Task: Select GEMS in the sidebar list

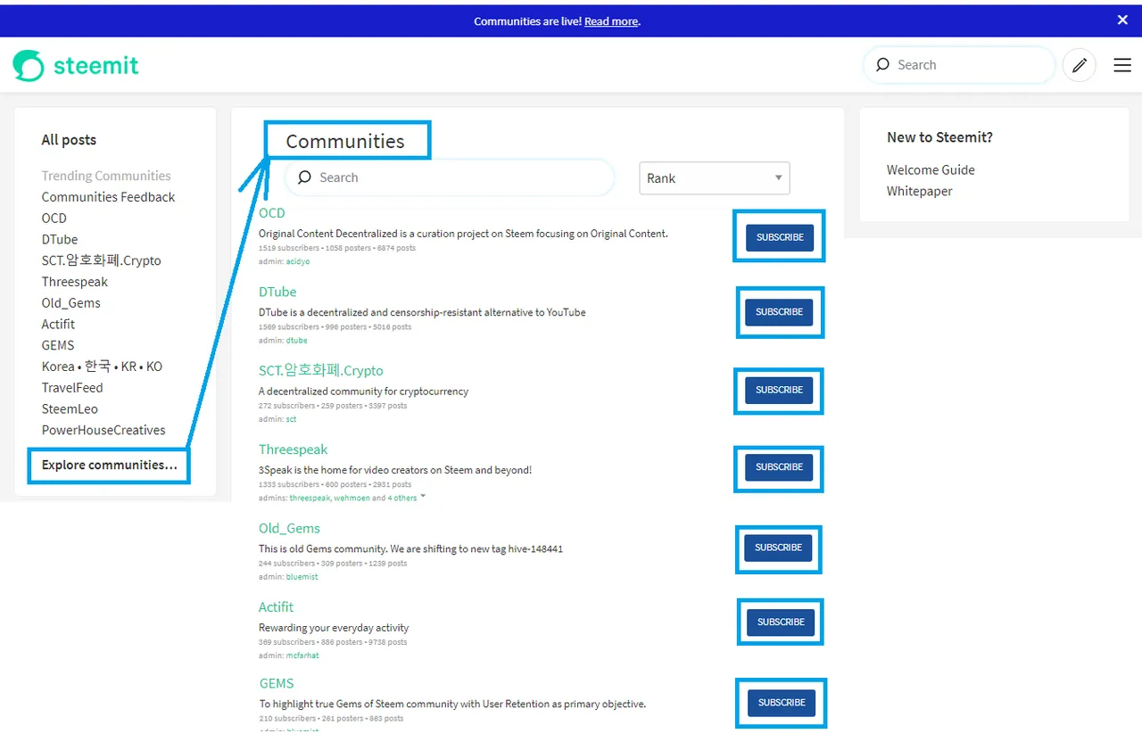Action: (x=58, y=345)
